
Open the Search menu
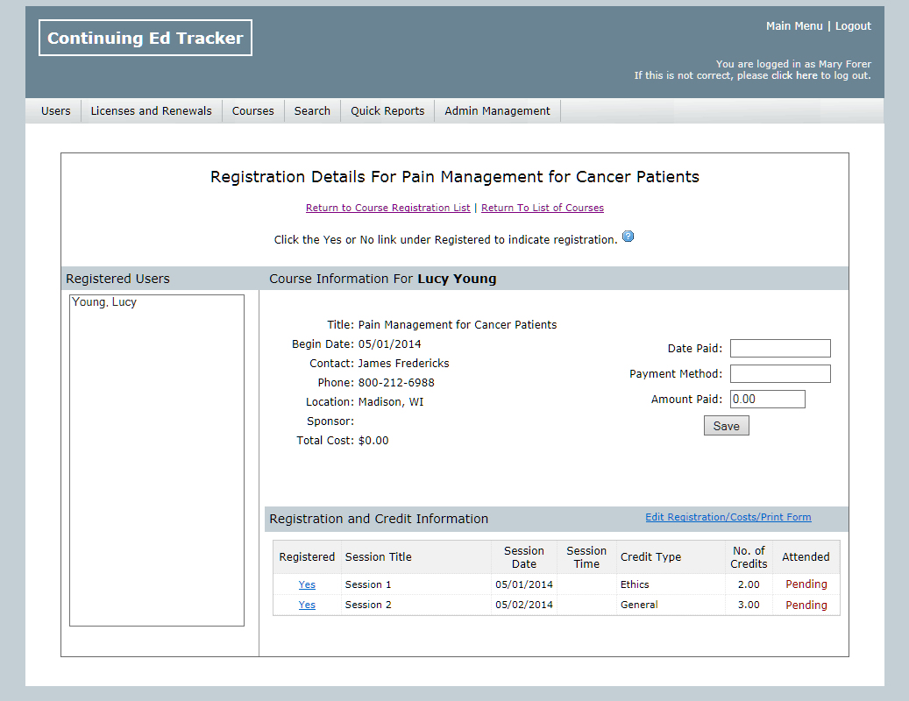(x=312, y=111)
